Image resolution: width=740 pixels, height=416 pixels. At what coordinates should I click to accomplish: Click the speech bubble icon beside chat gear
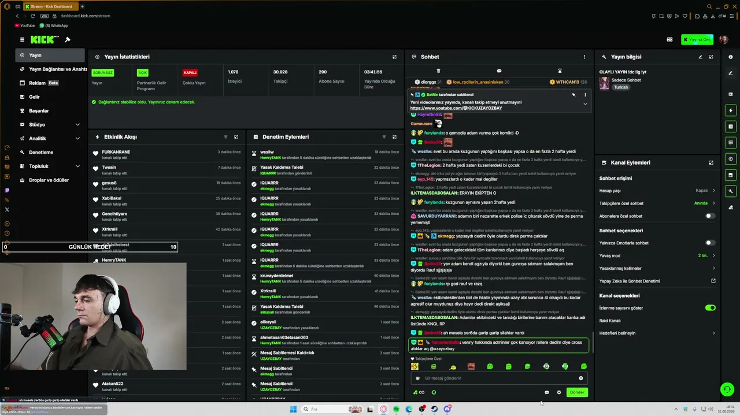[547, 392]
